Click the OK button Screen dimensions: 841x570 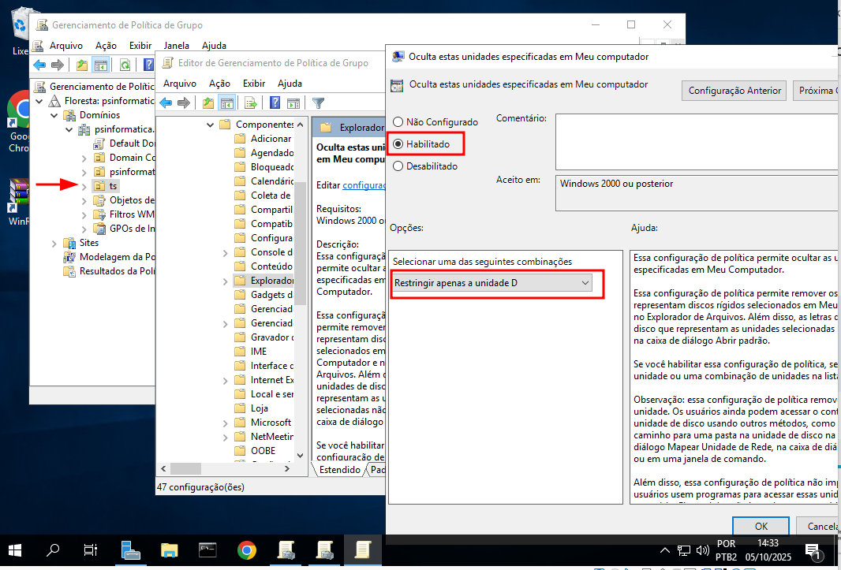pyautogui.click(x=761, y=526)
